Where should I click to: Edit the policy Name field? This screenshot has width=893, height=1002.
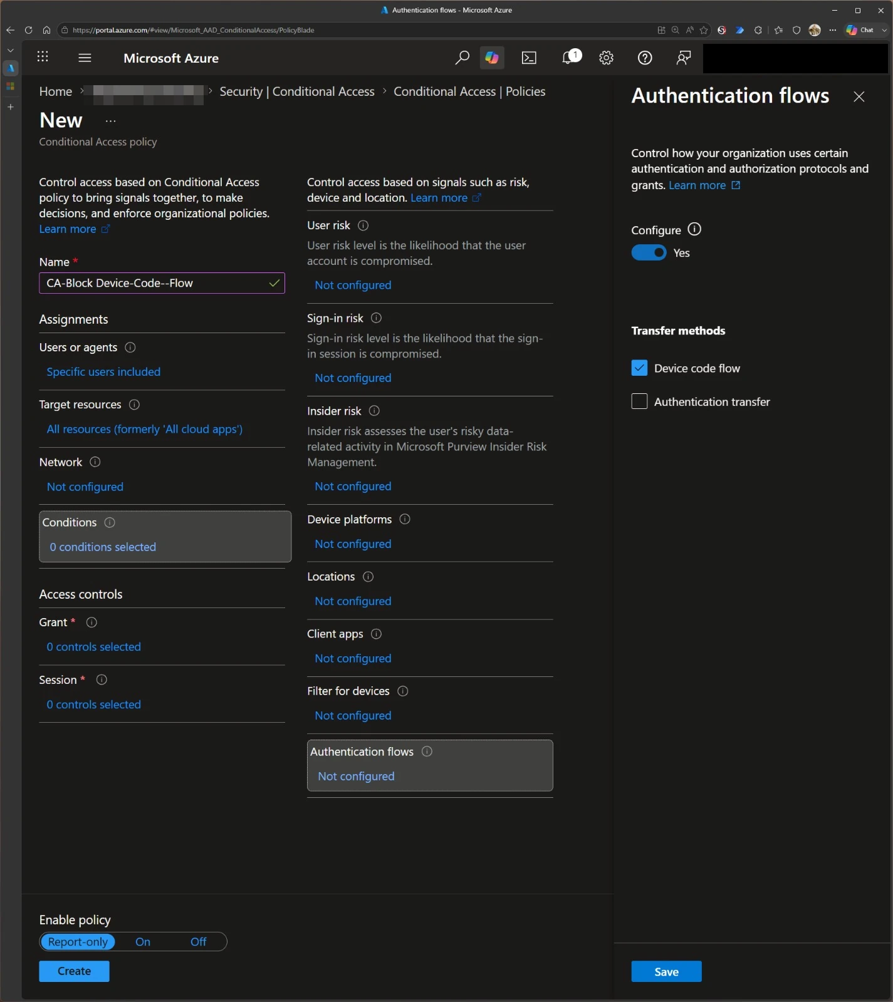point(162,283)
